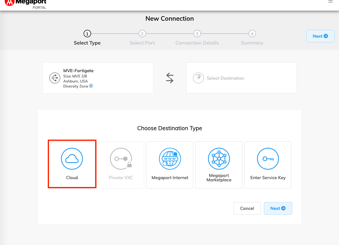Click the swap arrows icon
The image size is (339, 245).
tap(170, 78)
